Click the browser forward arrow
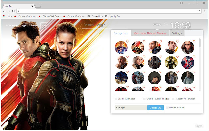This screenshot has height=131, width=209. [9, 11]
